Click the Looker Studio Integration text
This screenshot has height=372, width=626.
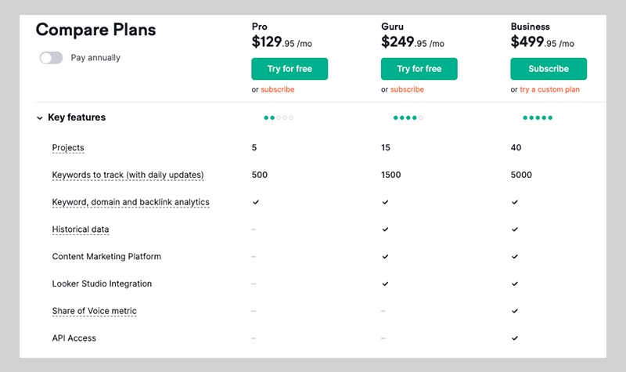coord(102,284)
